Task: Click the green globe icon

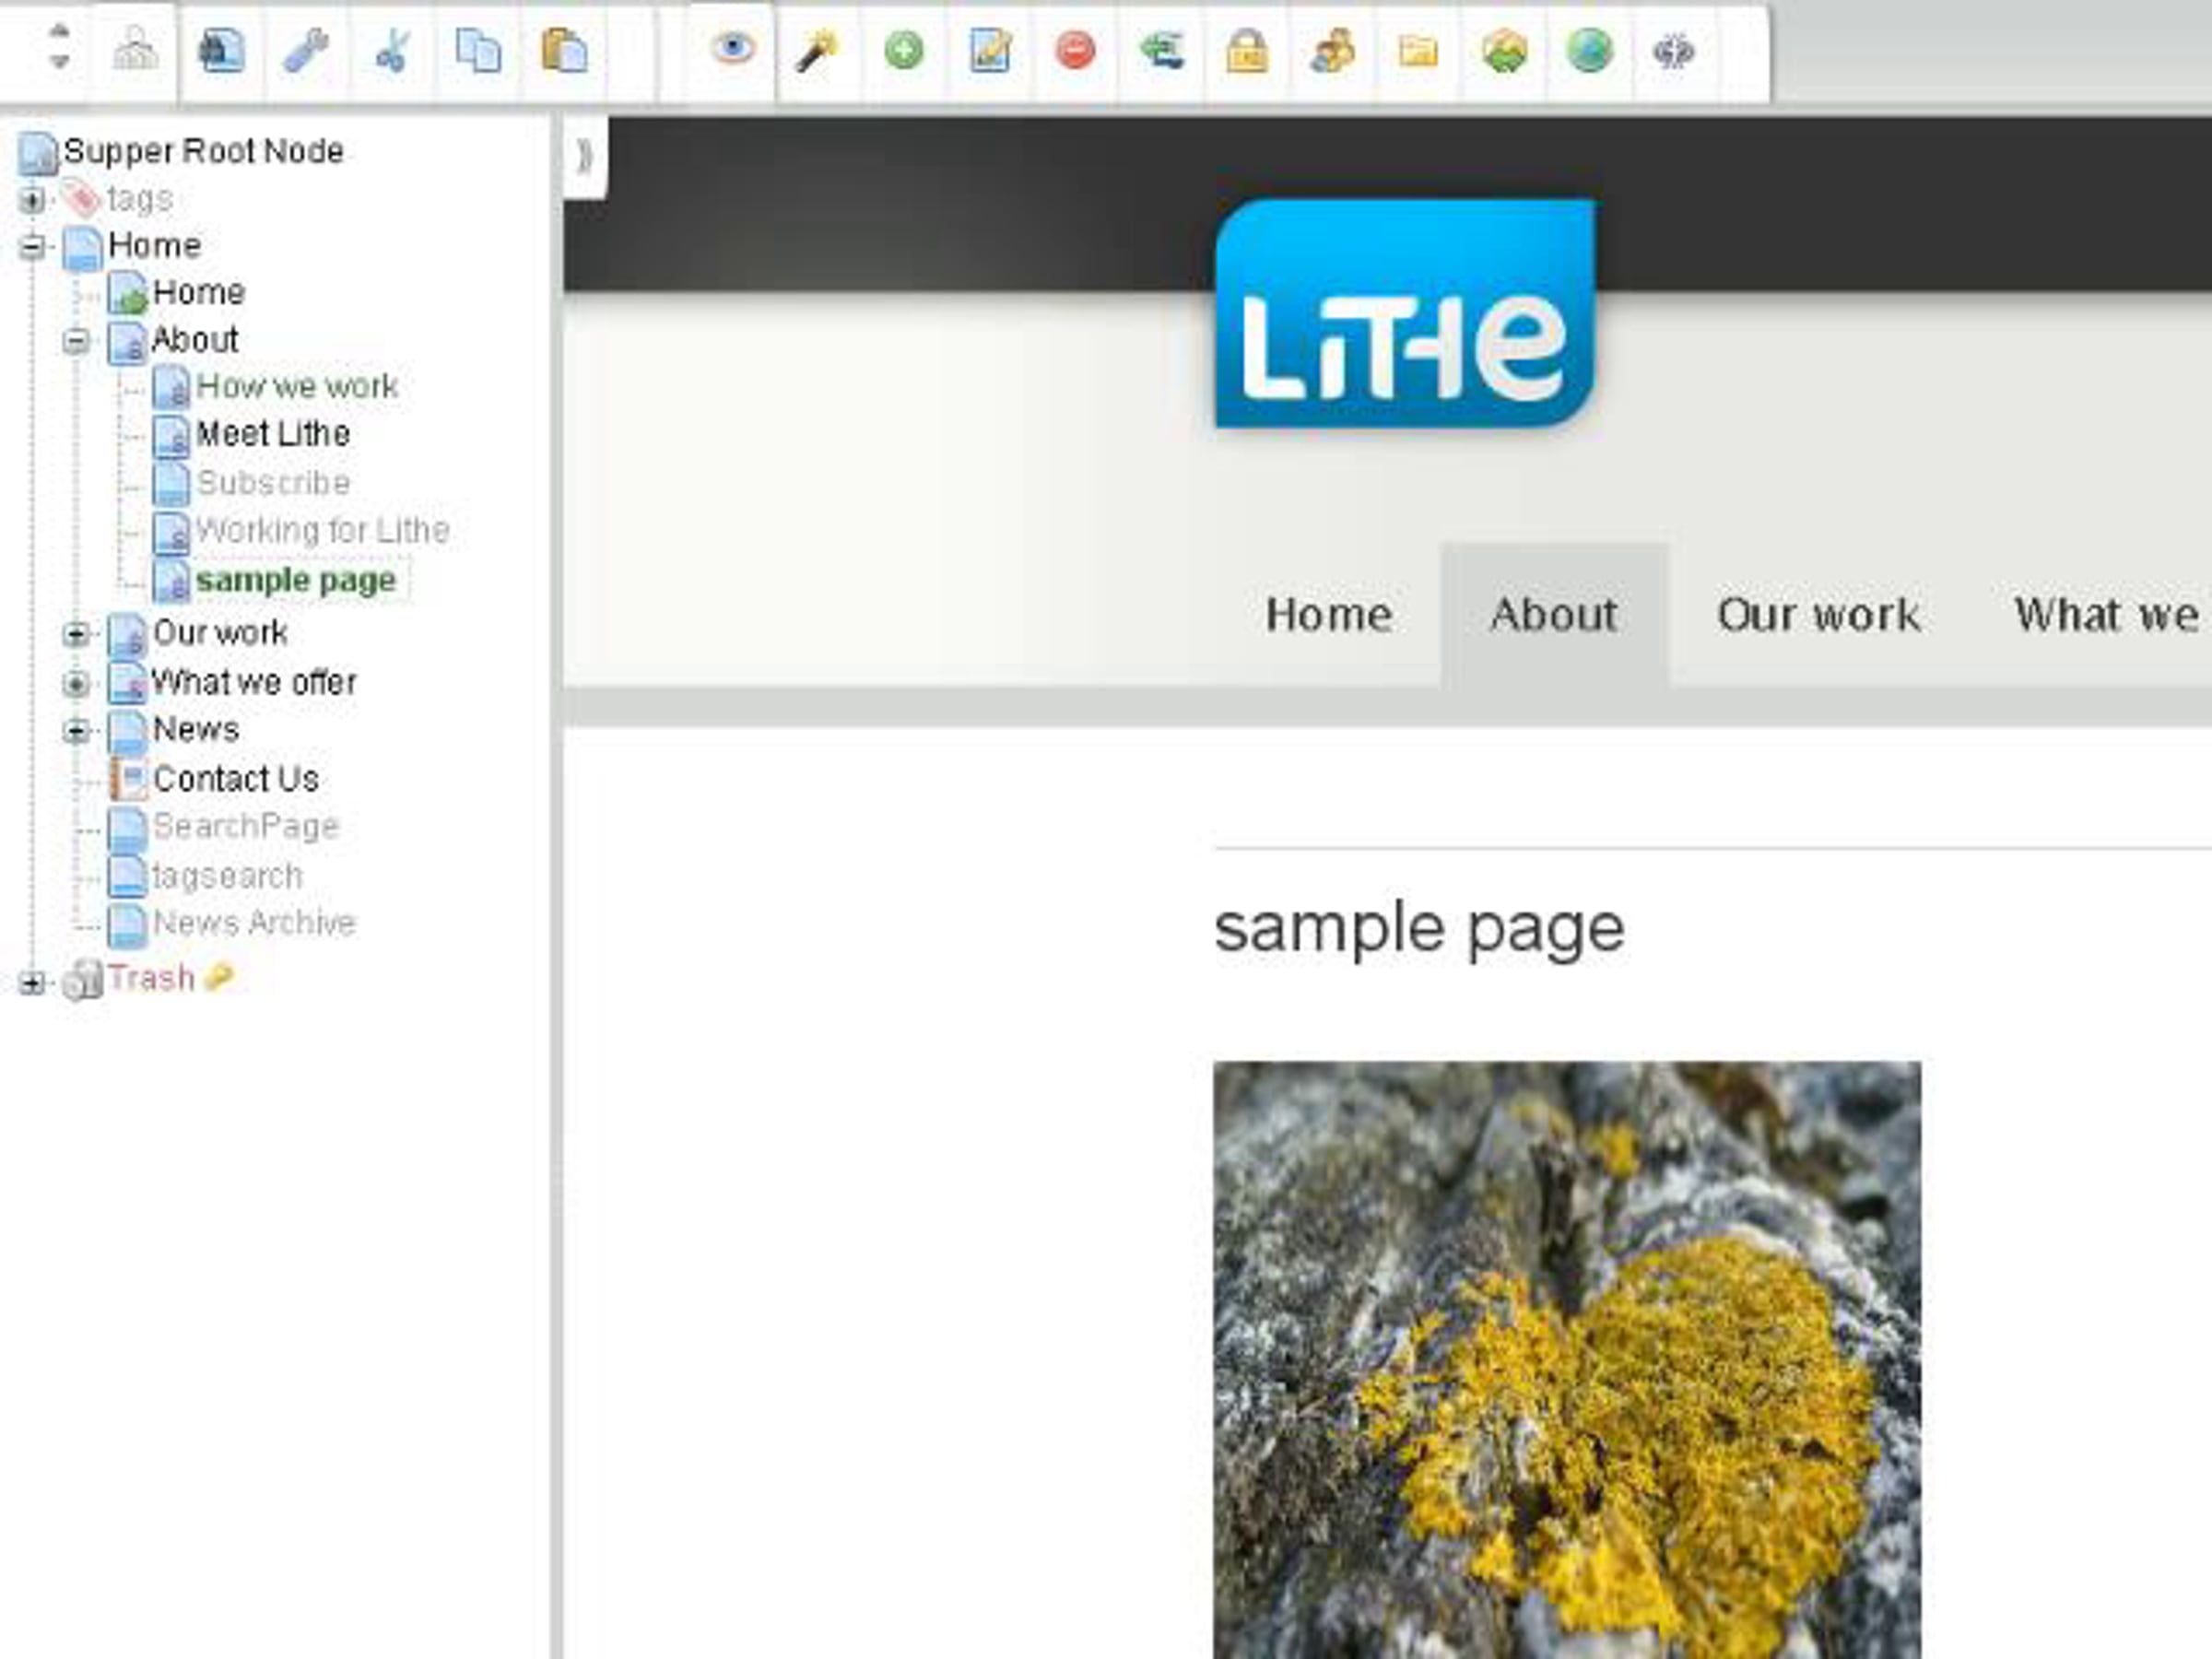Action: pos(1589,51)
